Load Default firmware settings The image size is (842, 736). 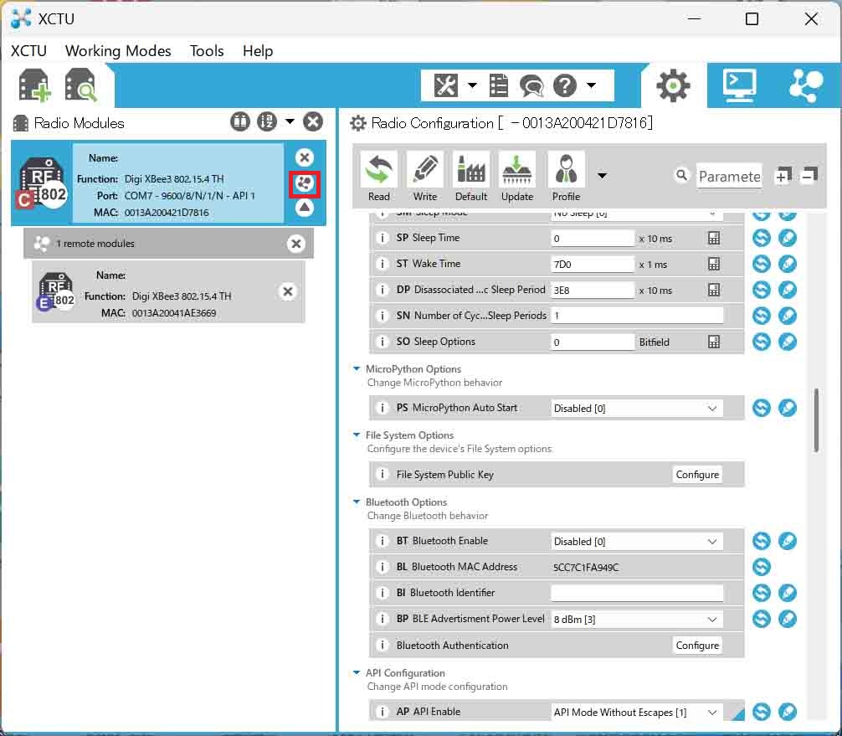(x=471, y=178)
